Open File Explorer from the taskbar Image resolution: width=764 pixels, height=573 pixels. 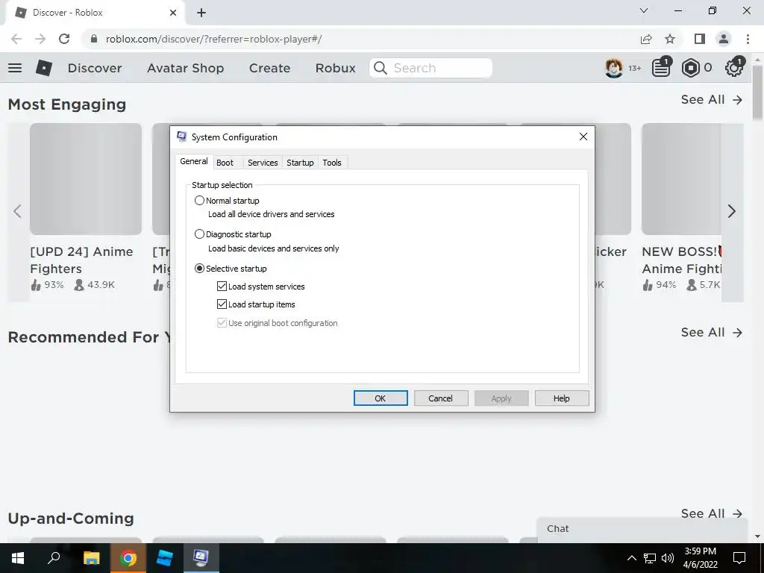pyautogui.click(x=91, y=557)
